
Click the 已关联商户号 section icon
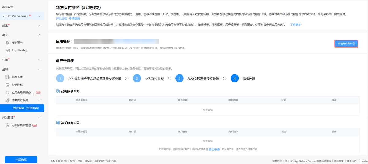point(58,91)
